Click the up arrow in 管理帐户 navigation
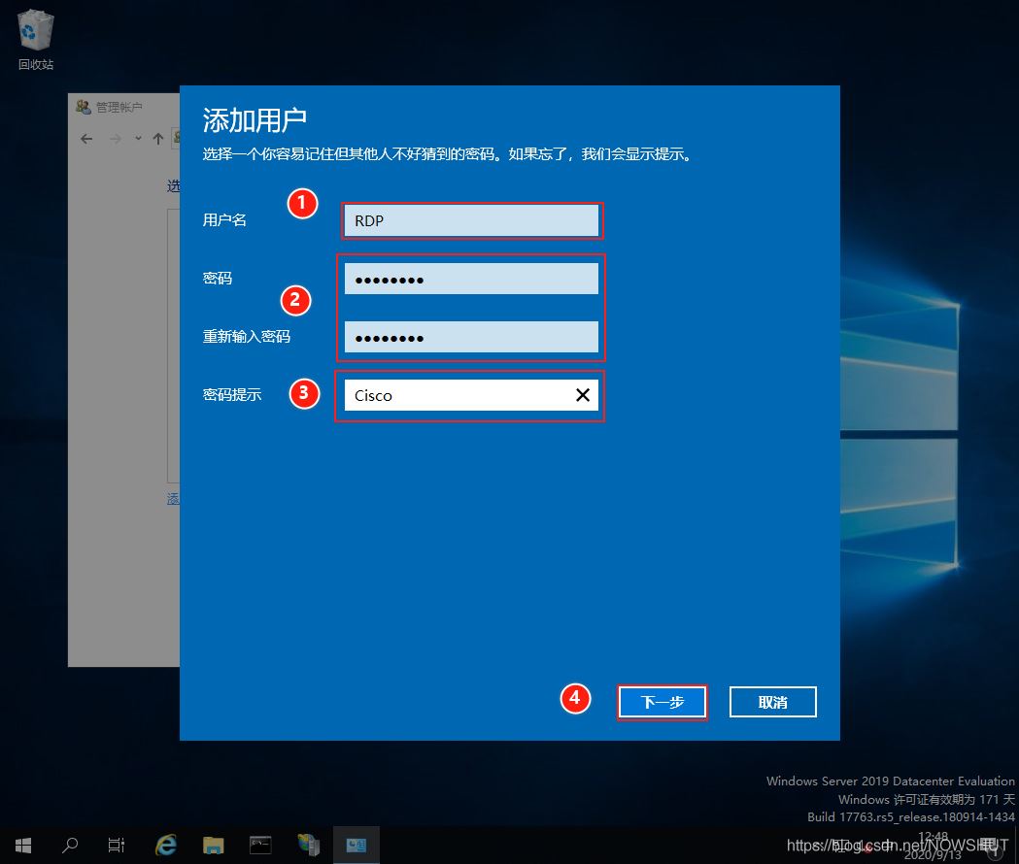This screenshot has height=864, width=1019. click(158, 139)
